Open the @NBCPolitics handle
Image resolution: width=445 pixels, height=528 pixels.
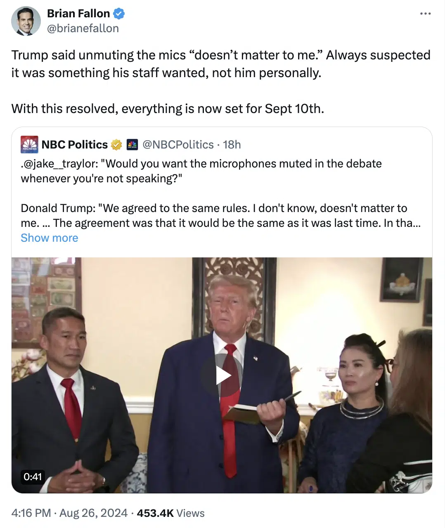178,145
